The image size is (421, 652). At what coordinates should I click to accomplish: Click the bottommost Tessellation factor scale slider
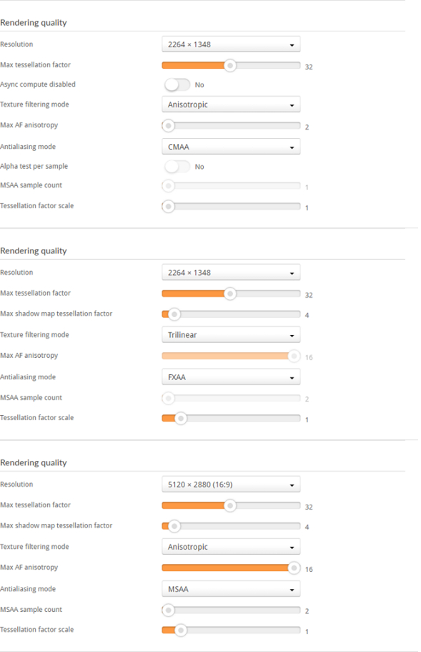(x=231, y=631)
